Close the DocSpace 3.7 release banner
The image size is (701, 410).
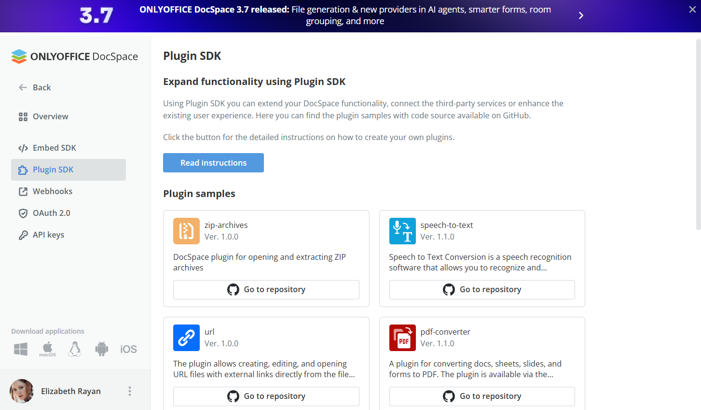point(692,9)
